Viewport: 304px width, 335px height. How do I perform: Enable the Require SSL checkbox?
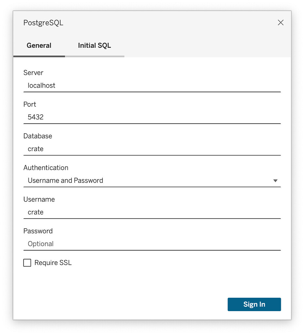27,263
